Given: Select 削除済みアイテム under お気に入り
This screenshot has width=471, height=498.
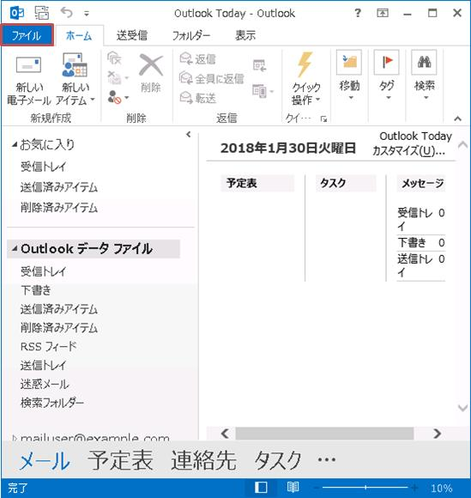Looking at the screenshot, I should (x=59, y=208).
